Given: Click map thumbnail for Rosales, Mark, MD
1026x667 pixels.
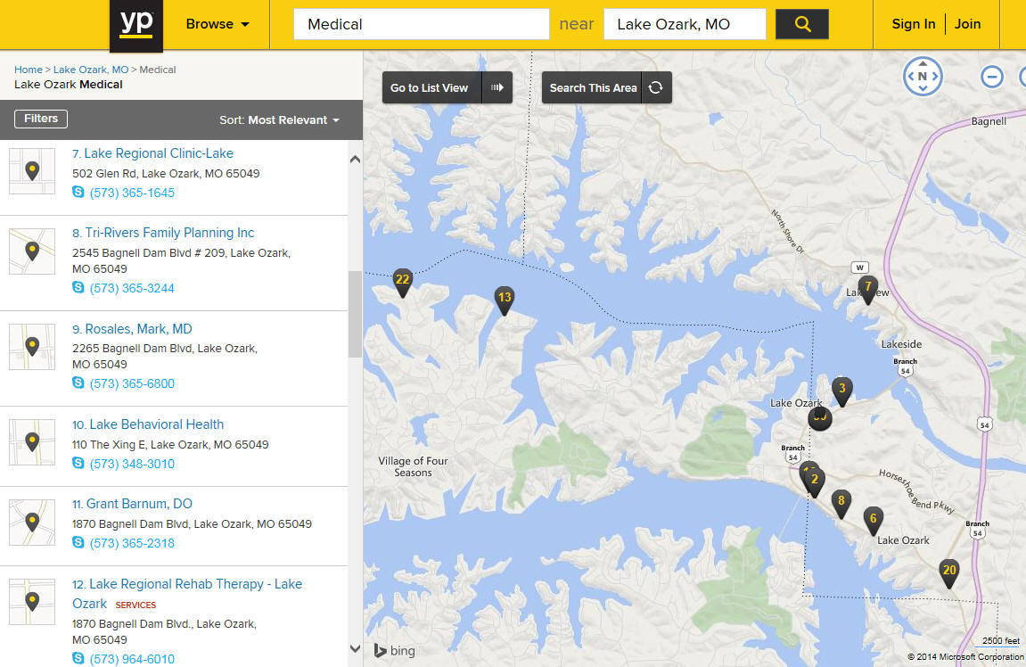Looking at the screenshot, I should tap(32, 347).
